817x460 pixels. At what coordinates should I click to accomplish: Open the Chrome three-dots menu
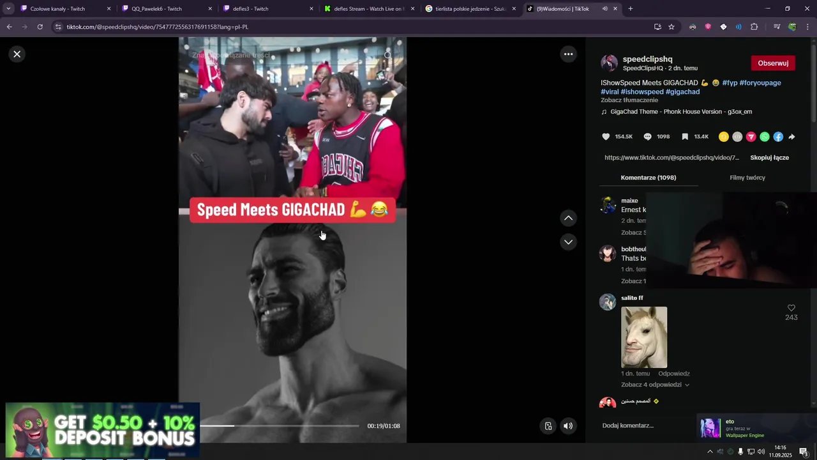point(807,27)
